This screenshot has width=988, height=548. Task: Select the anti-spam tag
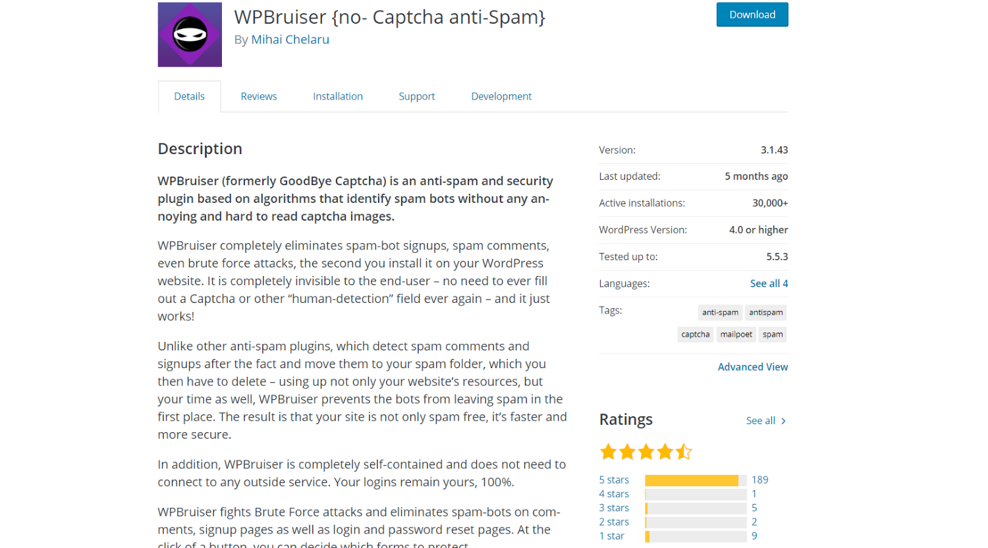coord(720,312)
